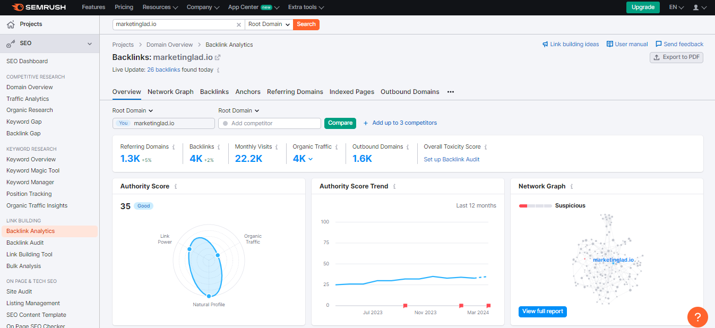Screen dimensions: 715x328
Task: Clear the domain search field
Action: coord(238,24)
